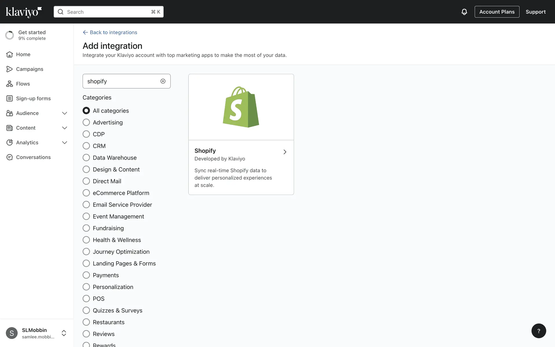Choose the Payments category radio
The height and width of the screenshot is (347, 555).
click(86, 275)
